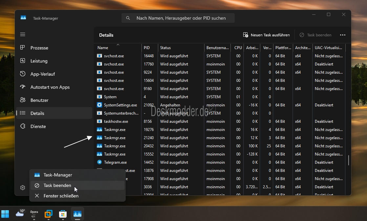
Task: Switch to the Leistung page
Action: (39, 61)
